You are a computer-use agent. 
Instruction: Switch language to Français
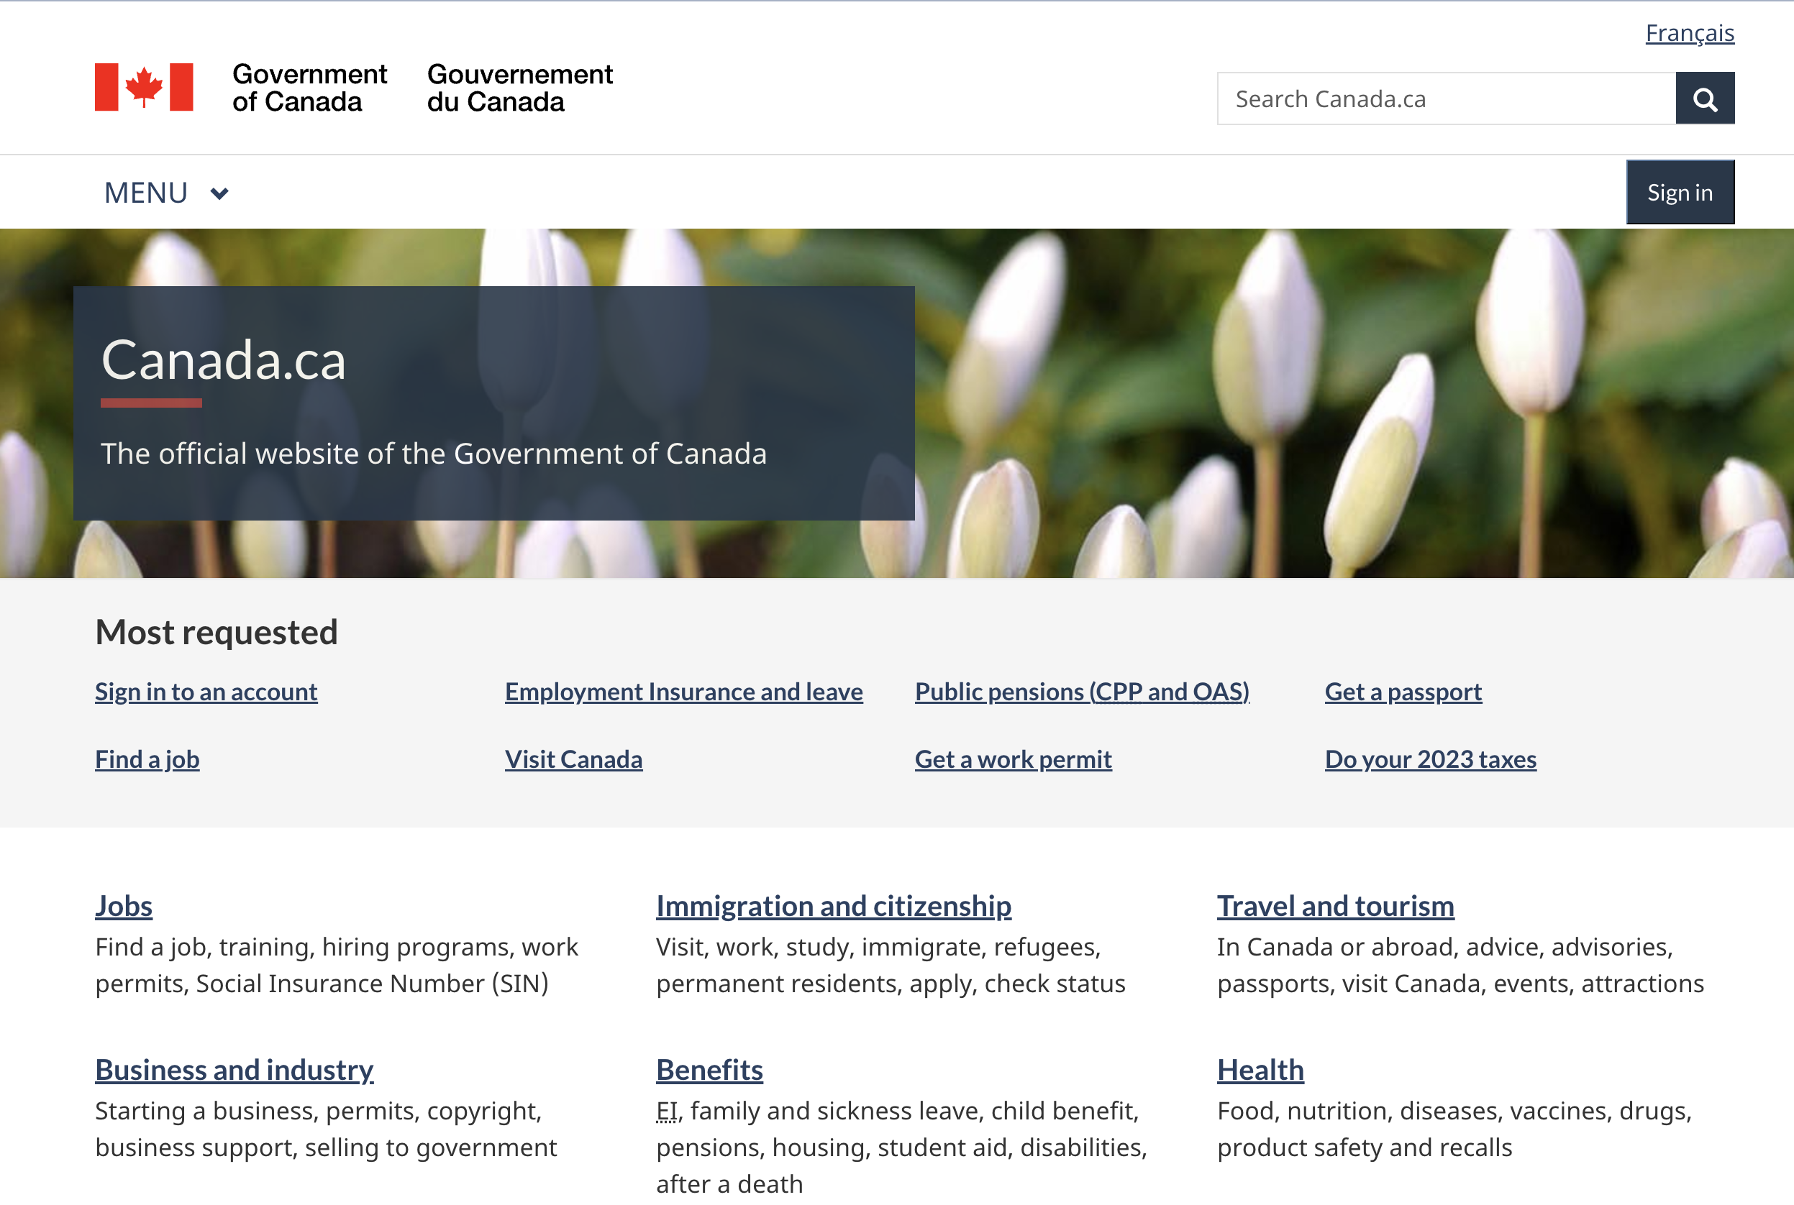tap(1689, 33)
